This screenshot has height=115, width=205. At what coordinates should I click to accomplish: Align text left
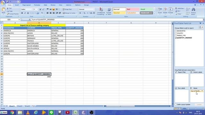(48, 13)
